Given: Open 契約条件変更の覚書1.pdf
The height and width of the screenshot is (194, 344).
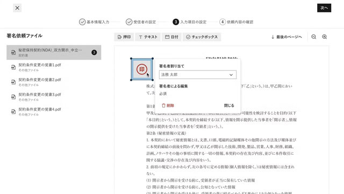Looking at the screenshot, I should tap(54, 67).
